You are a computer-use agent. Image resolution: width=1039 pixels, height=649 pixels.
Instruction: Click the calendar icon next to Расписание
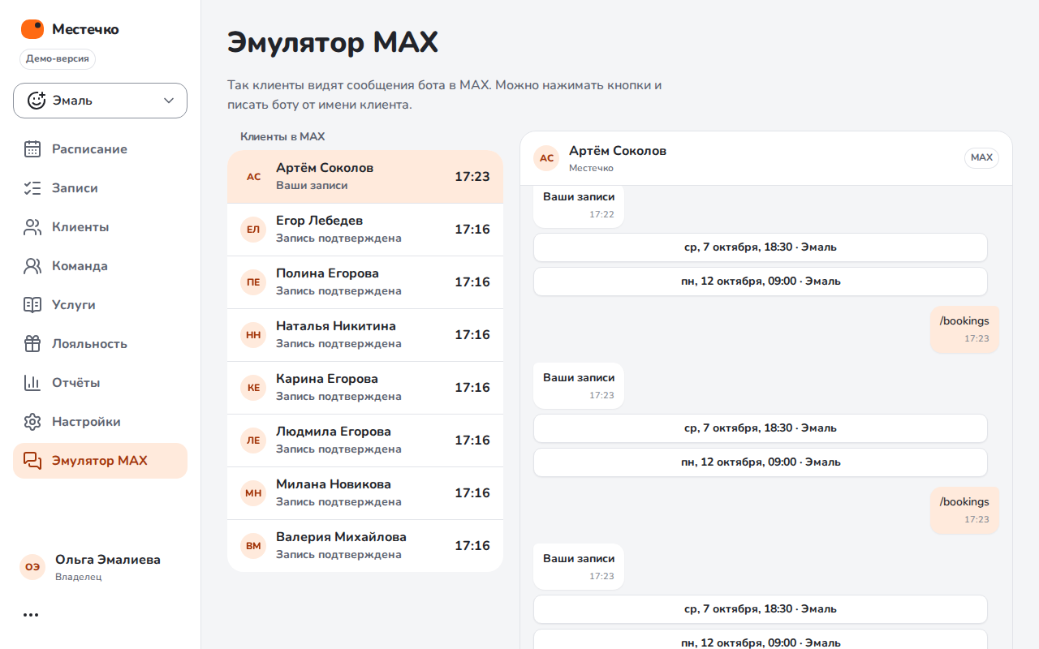click(x=32, y=149)
